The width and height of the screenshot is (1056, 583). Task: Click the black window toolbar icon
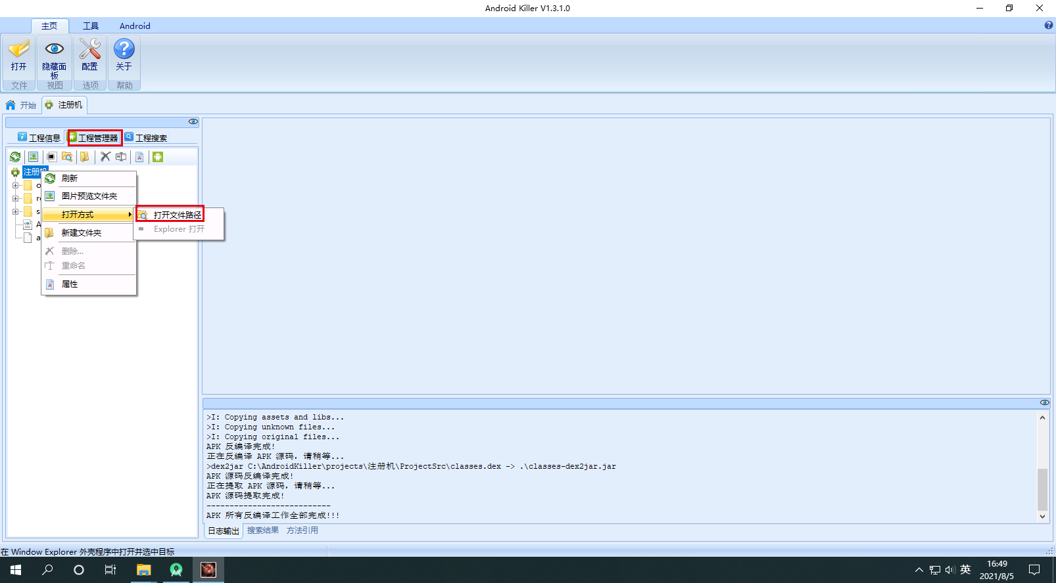click(51, 157)
